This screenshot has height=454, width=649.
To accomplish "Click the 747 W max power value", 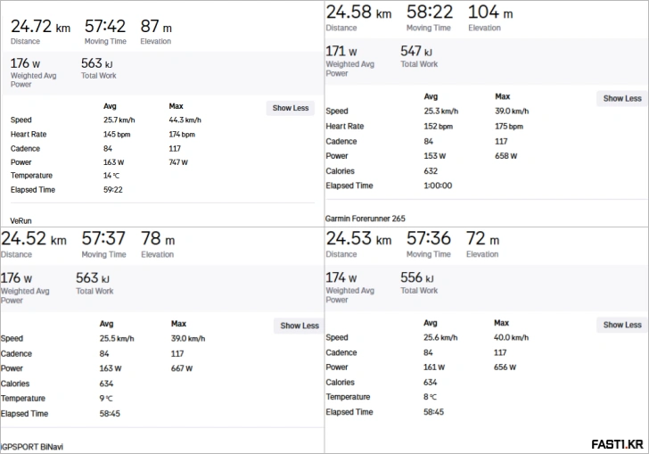I will [x=178, y=162].
